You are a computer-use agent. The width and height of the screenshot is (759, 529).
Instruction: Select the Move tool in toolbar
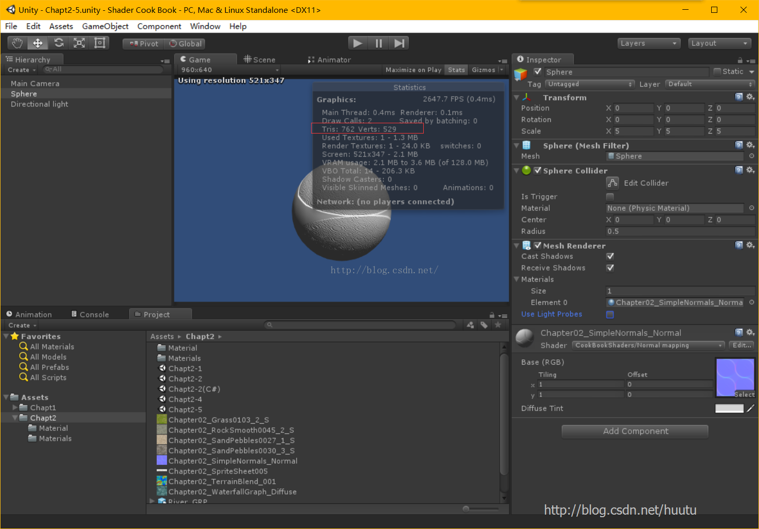coord(38,43)
